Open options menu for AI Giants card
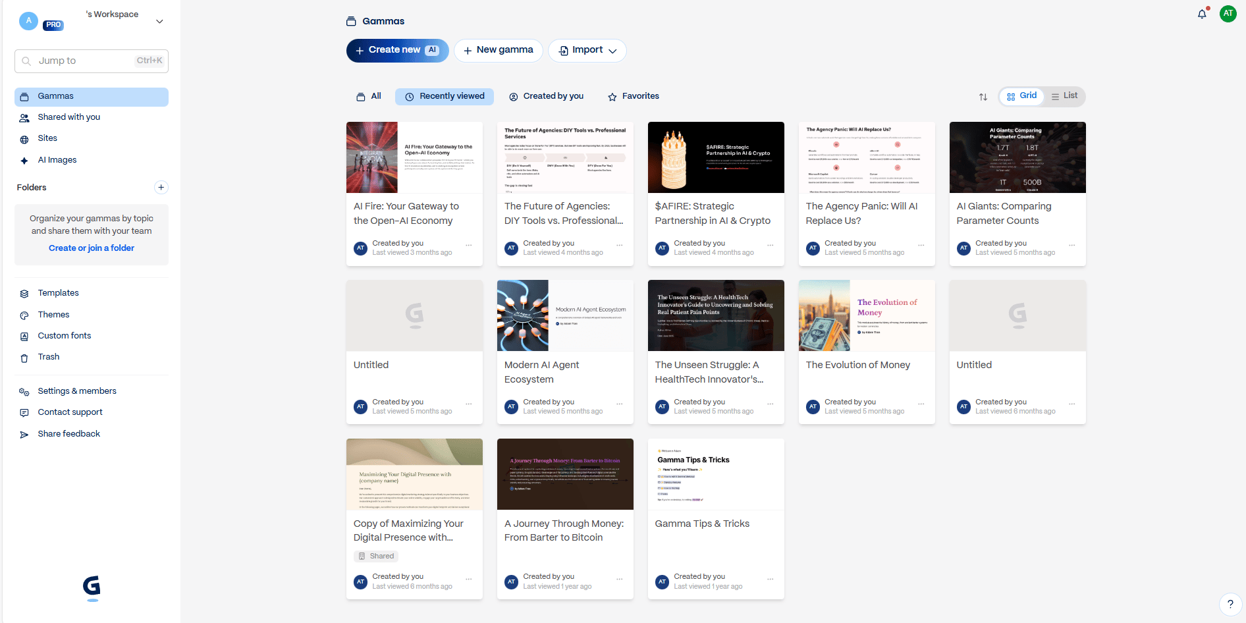The width and height of the screenshot is (1246, 623). [1072, 245]
